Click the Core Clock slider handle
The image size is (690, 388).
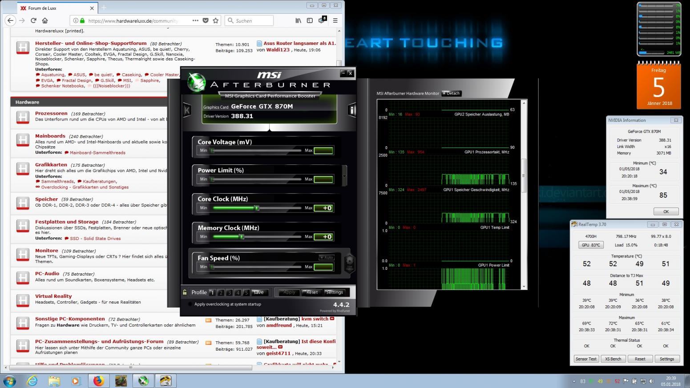pos(257,208)
